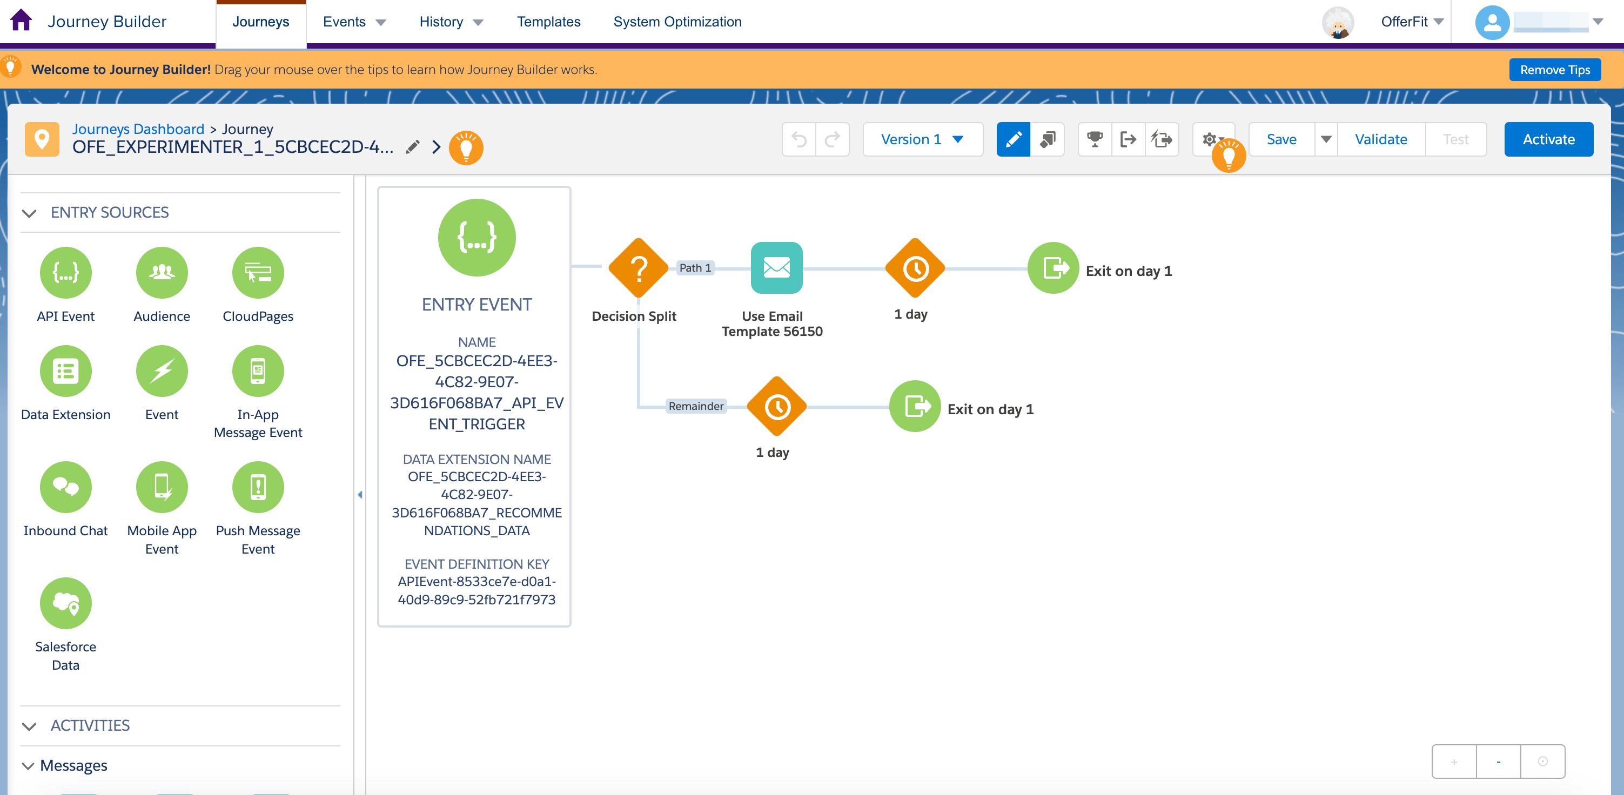Screen dimensions: 1624x795
Task: Toggle the multi-select copy mode button
Action: 1047,139
